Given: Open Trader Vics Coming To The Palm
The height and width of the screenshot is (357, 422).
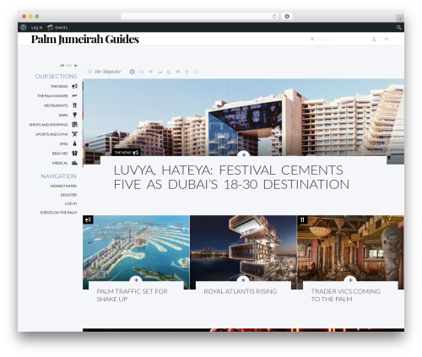Looking at the screenshot, I should click(346, 295).
